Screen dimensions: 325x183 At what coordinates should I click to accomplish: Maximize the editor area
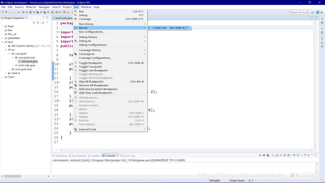click(x=316, y=18)
